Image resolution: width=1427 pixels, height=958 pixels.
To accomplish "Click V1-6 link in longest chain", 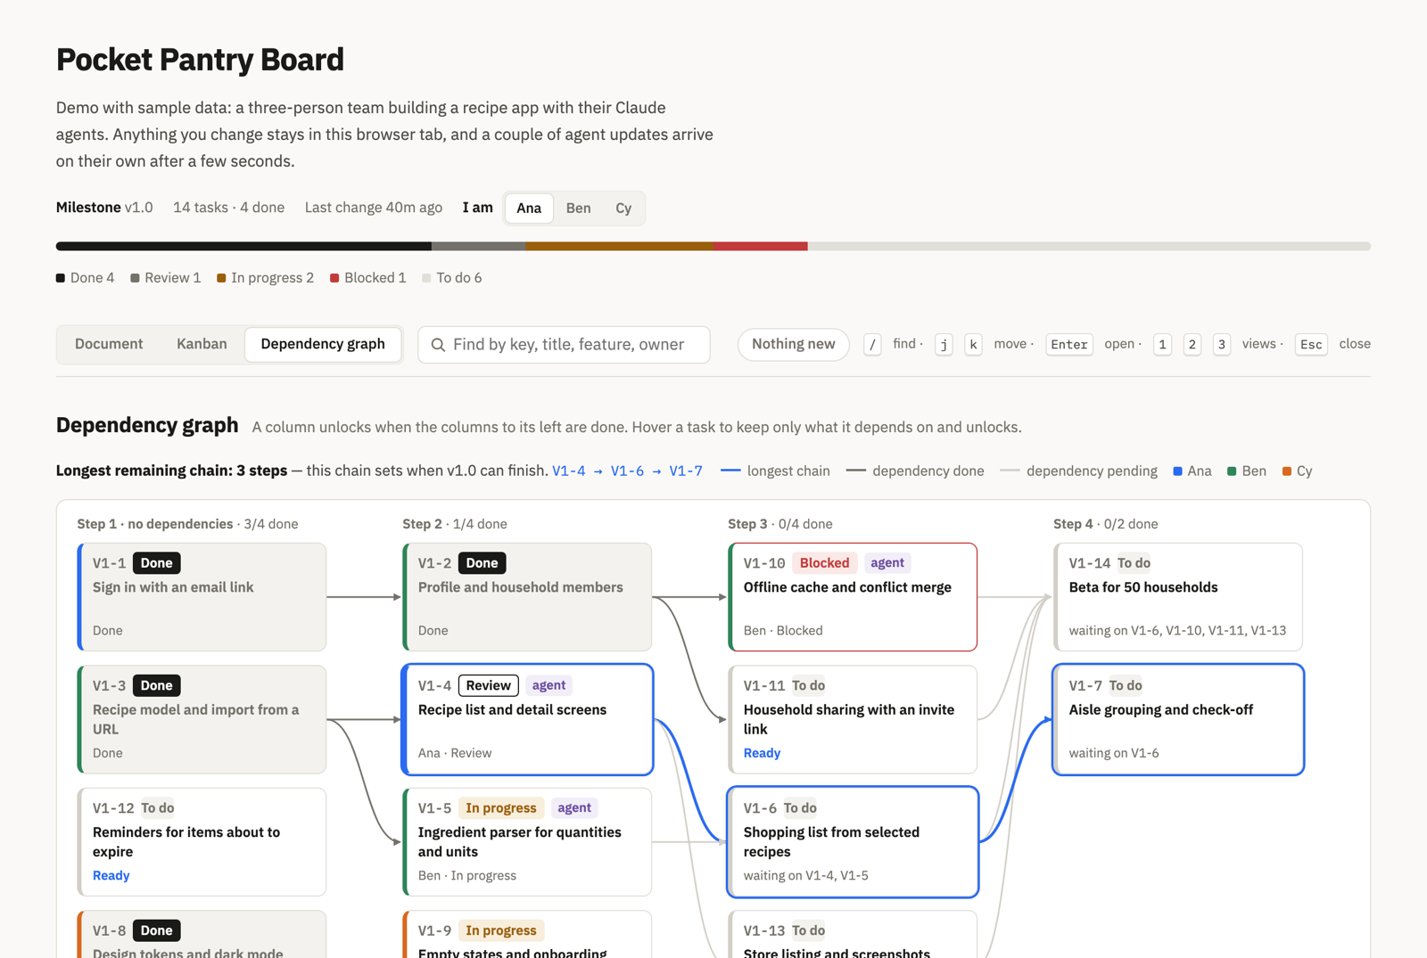I will pos(627,471).
